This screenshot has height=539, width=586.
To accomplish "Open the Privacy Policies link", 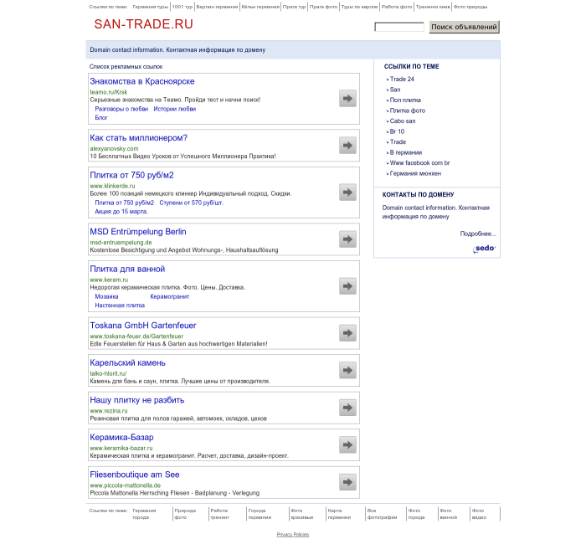I will pos(293,534).
